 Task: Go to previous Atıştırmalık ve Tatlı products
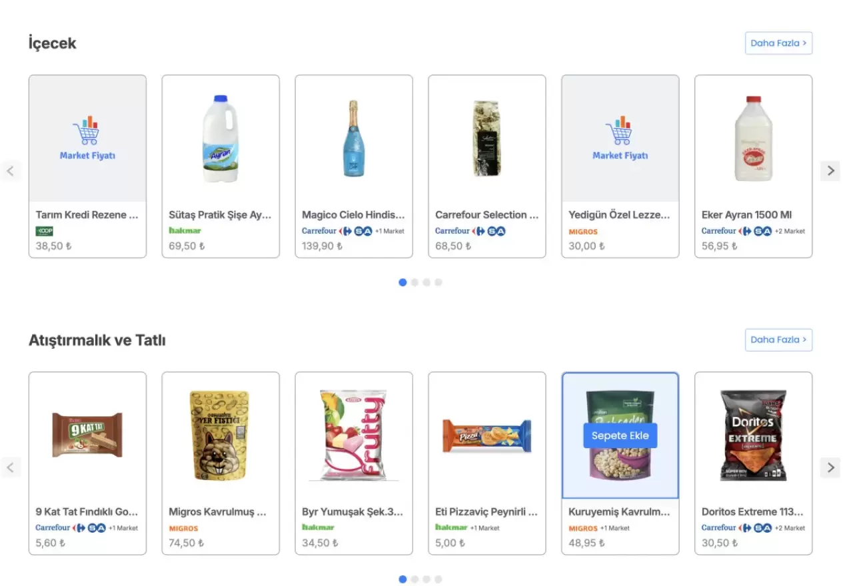point(11,467)
